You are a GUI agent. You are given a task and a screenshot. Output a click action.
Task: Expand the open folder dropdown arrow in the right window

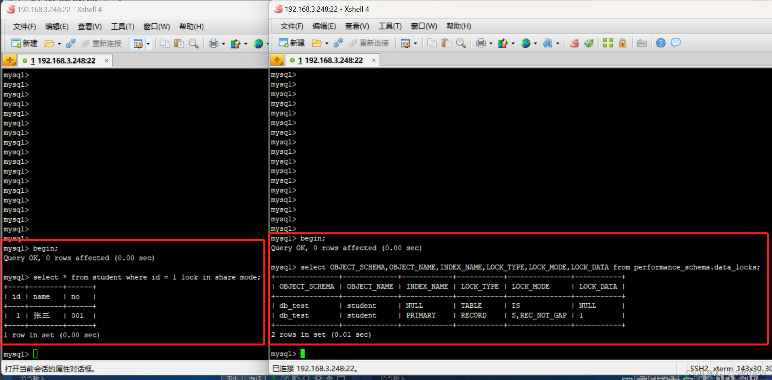pyautogui.click(x=326, y=43)
